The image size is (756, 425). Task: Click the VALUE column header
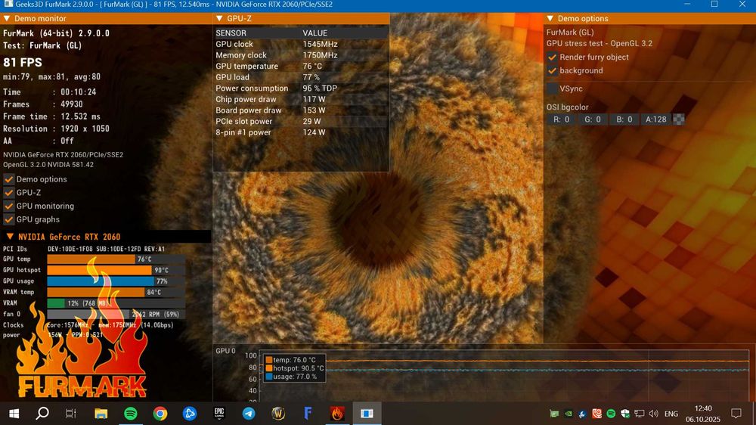[x=314, y=33]
